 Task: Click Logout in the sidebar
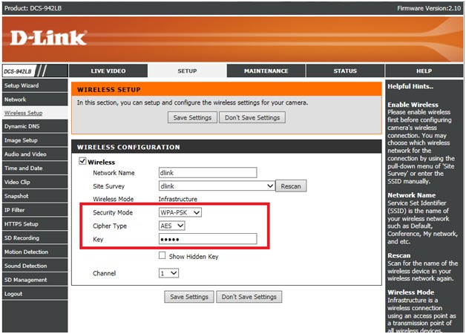coord(13,294)
